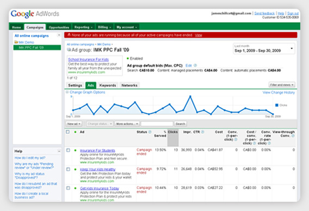The width and height of the screenshot is (309, 211).
Task: Open View Change History link
Action: (x=279, y=92)
